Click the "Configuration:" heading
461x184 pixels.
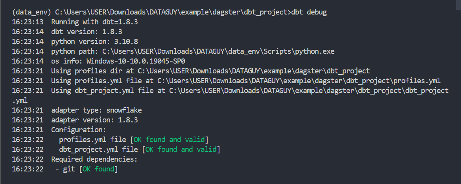pyautogui.click(x=79, y=130)
